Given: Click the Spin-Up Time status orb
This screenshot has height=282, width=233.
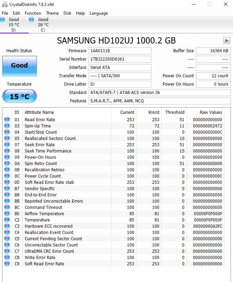Looking at the screenshot, I should click(7, 126).
